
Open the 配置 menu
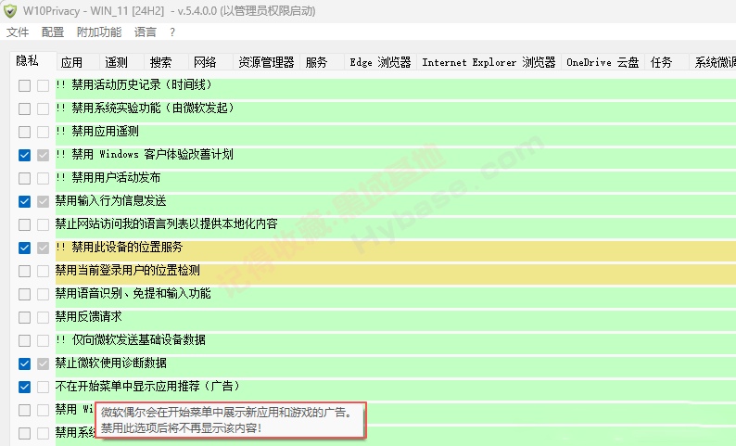[x=53, y=32]
